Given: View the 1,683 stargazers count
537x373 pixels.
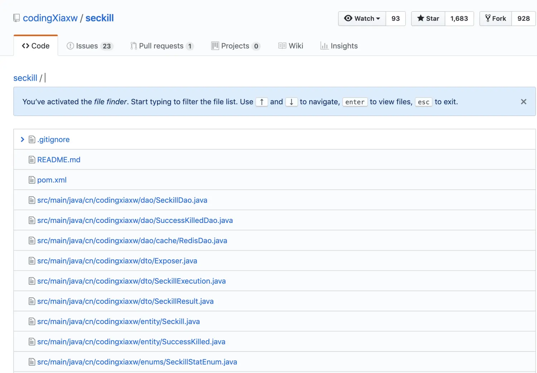Looking at the screenshot, I should [459, 19].
